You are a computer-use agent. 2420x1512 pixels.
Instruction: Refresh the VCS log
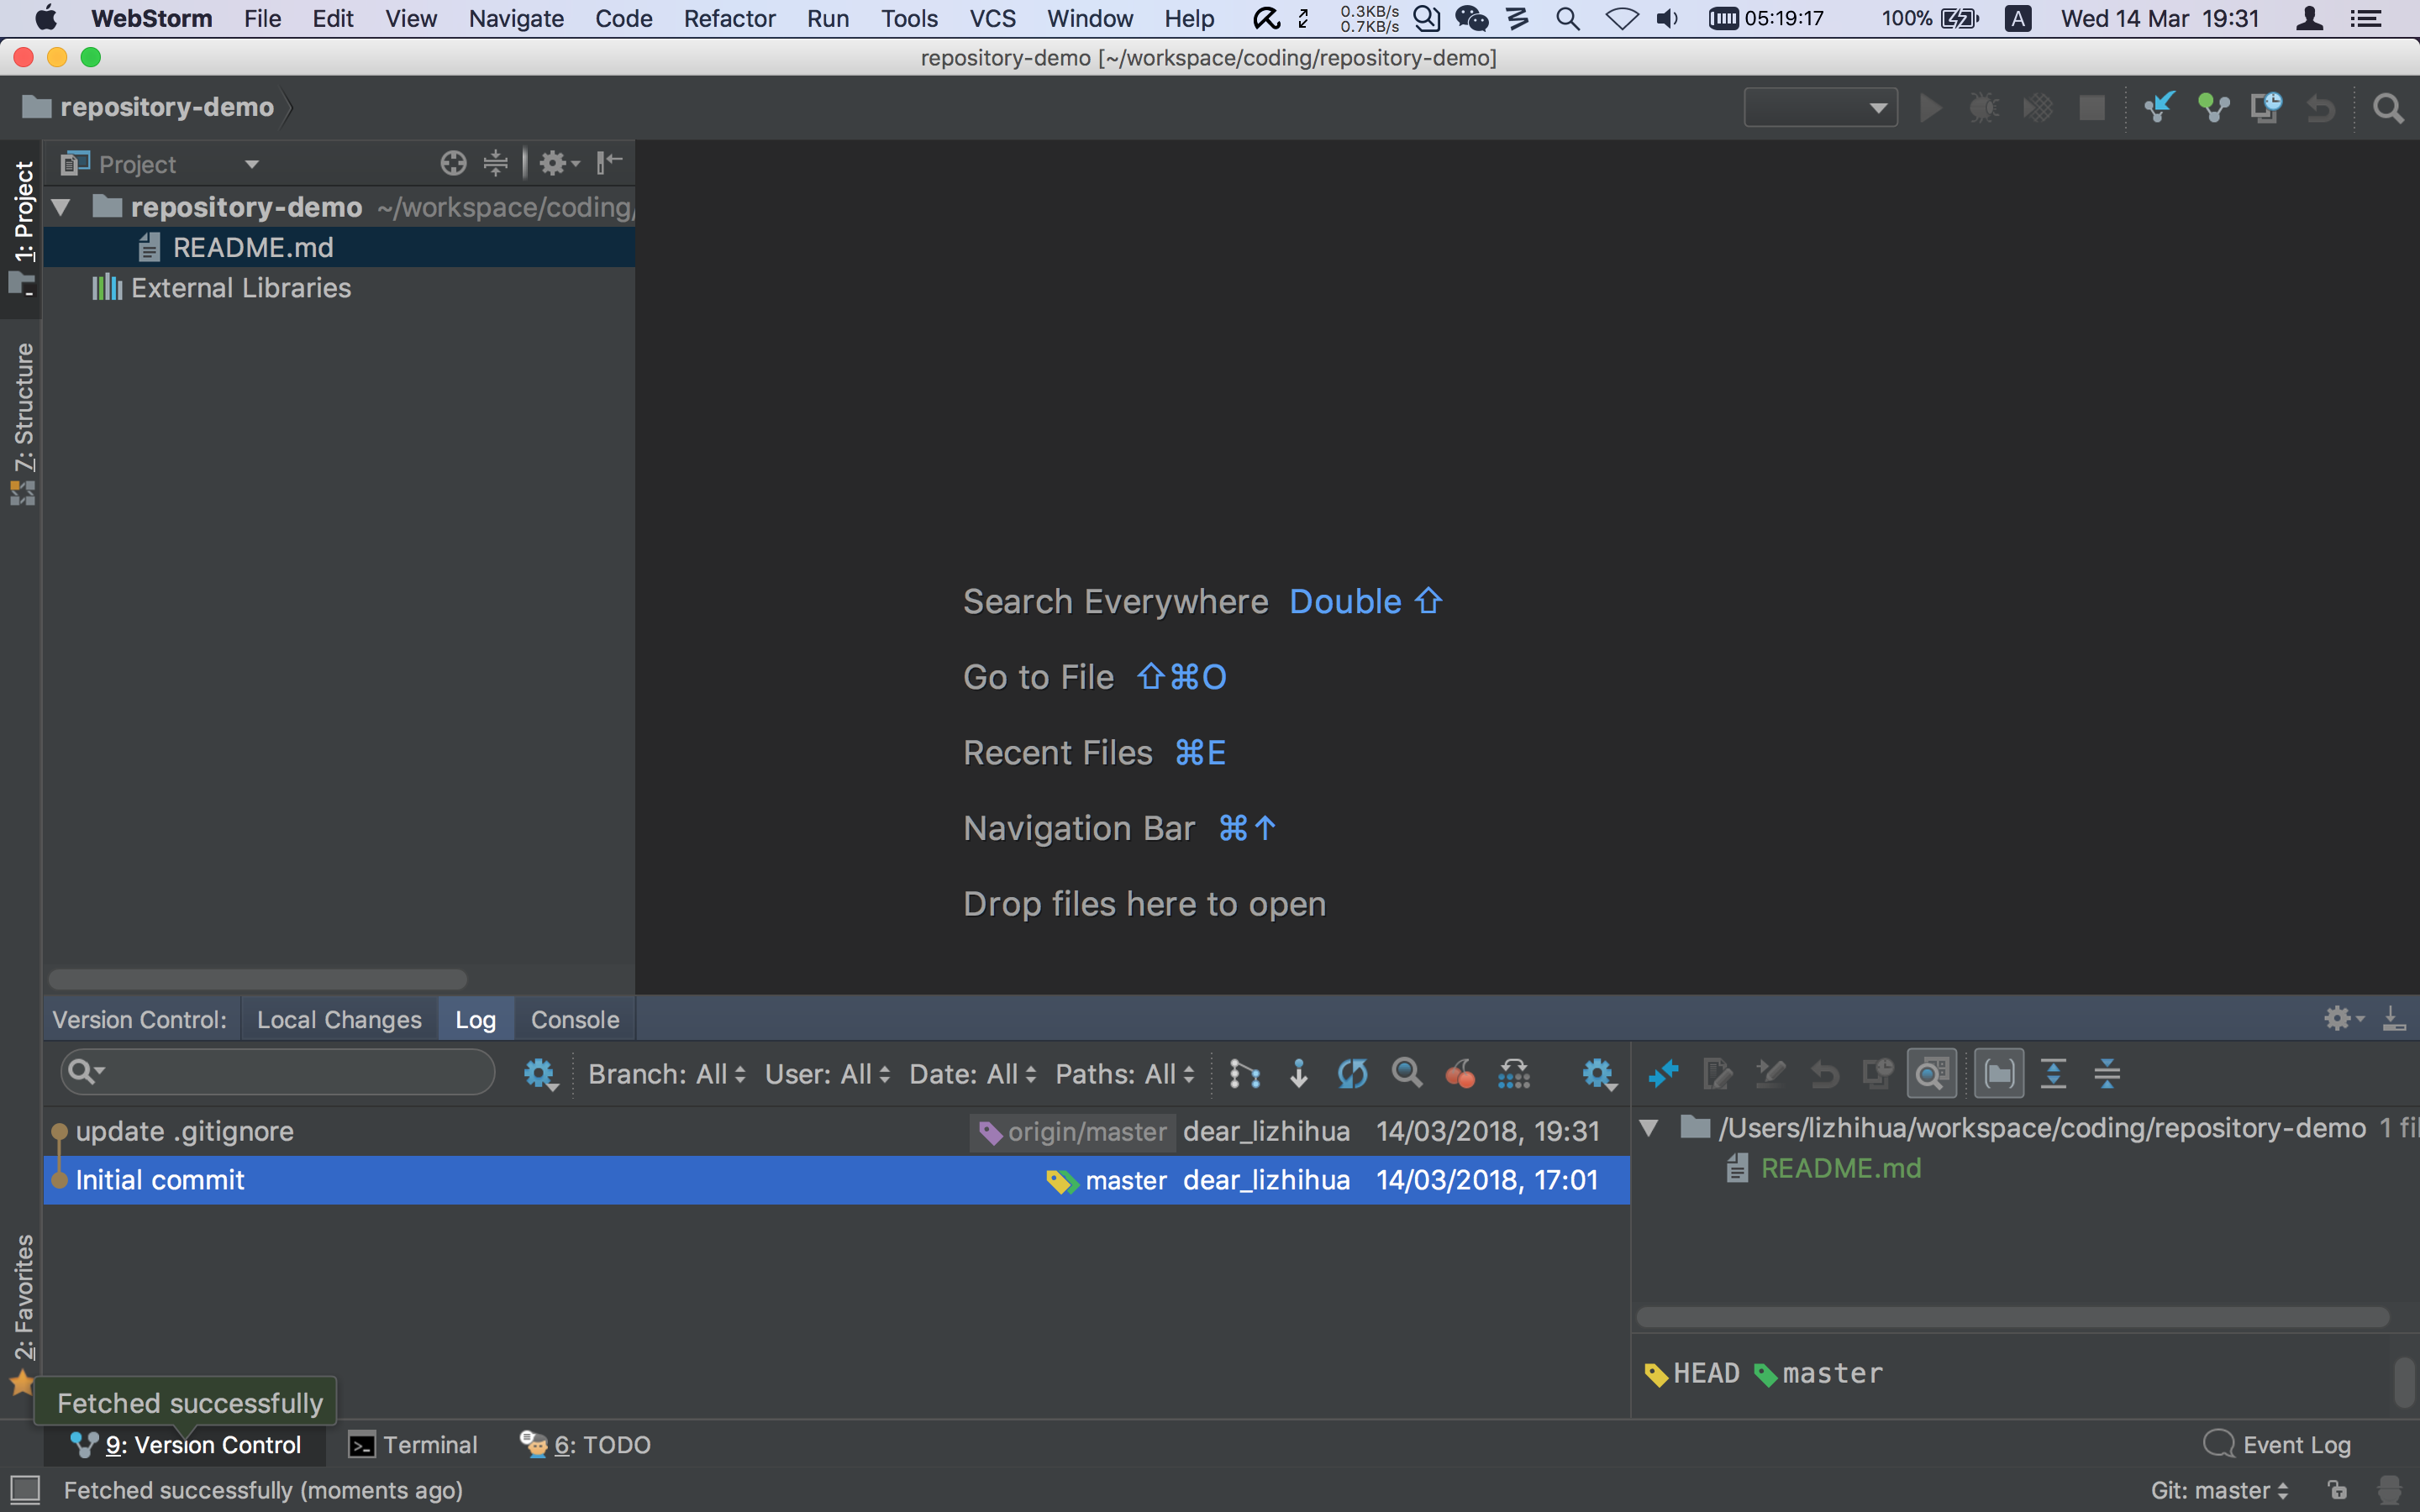coord(1352,1074)
